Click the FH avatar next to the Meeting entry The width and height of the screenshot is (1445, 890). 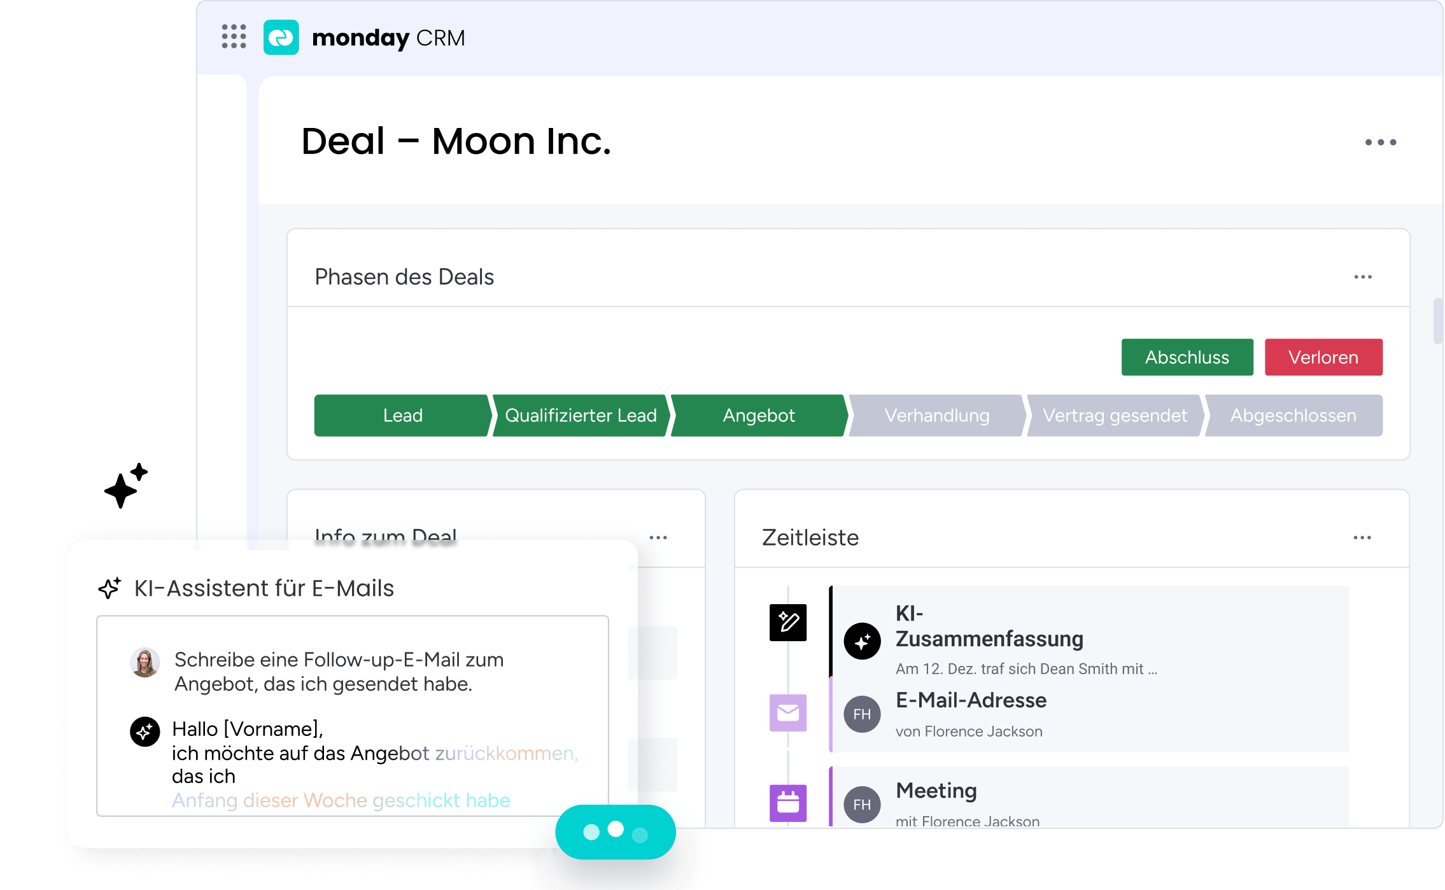pyautogui.click(x=862, y=804)
